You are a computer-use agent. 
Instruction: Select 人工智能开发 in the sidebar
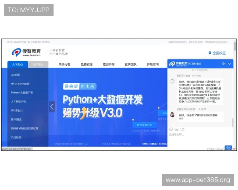[19, 101]
